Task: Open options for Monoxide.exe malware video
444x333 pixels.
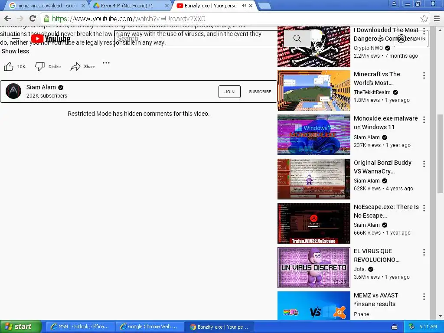Action: click(x=424, y=120)
